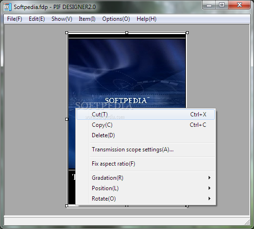Image resolution: width=254 pixels, height=229 pixels.
Task: Open the Edit(E) menu
Action: (x=37, y=19)
